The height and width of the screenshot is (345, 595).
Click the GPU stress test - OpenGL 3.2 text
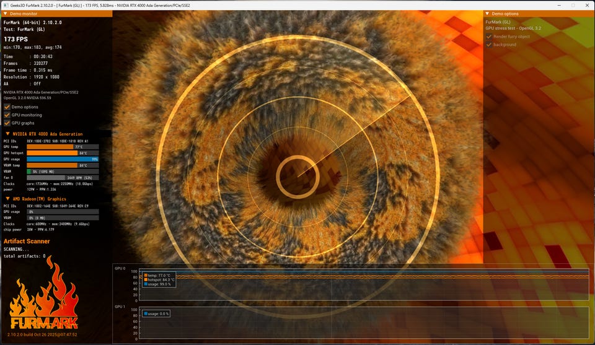pos(513,28)
